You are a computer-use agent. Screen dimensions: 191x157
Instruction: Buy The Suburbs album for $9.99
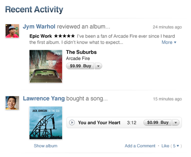[x=80, y=66]
